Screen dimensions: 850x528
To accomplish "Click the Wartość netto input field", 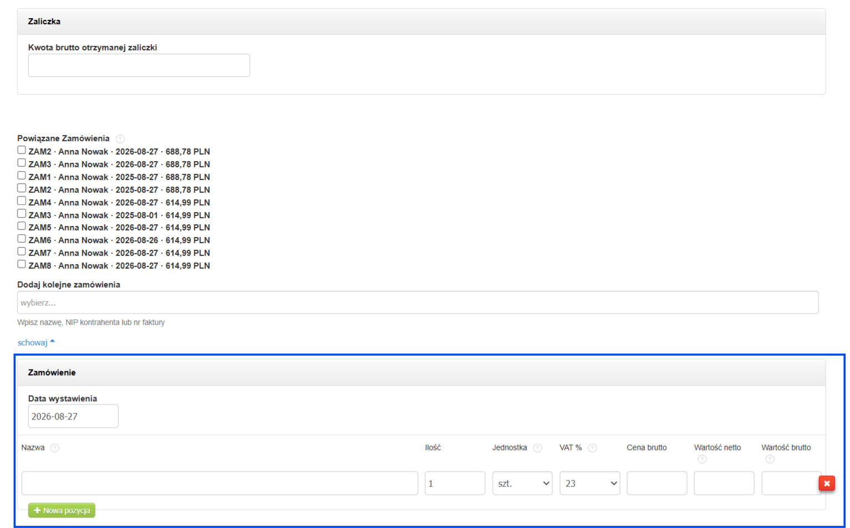I will tap(724, 483).
